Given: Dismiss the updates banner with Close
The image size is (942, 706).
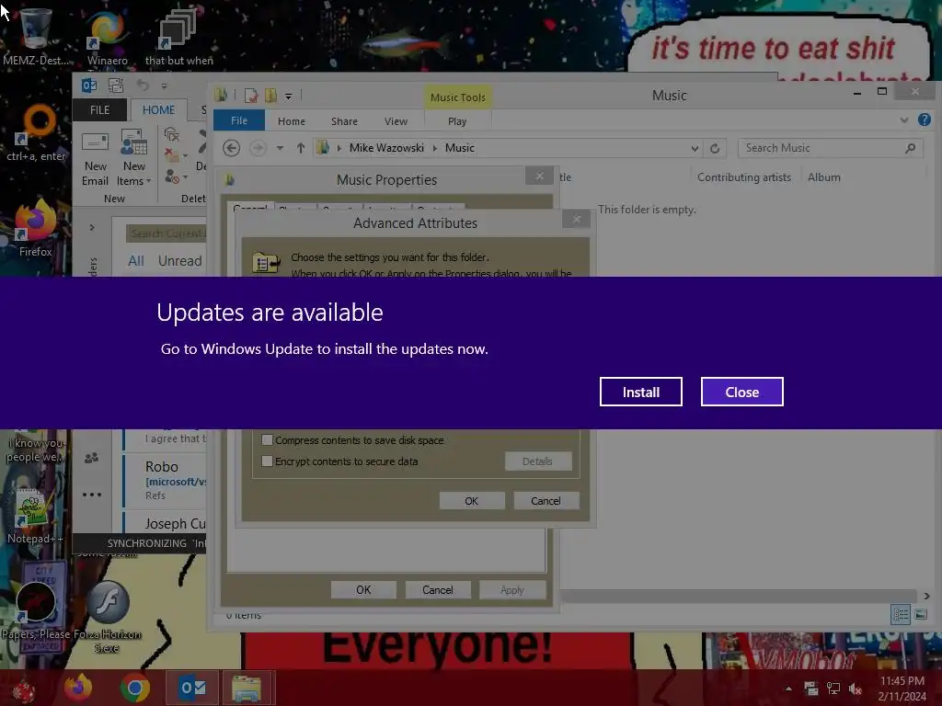Looking at the screenshot, I should click(x=742, y=392).
